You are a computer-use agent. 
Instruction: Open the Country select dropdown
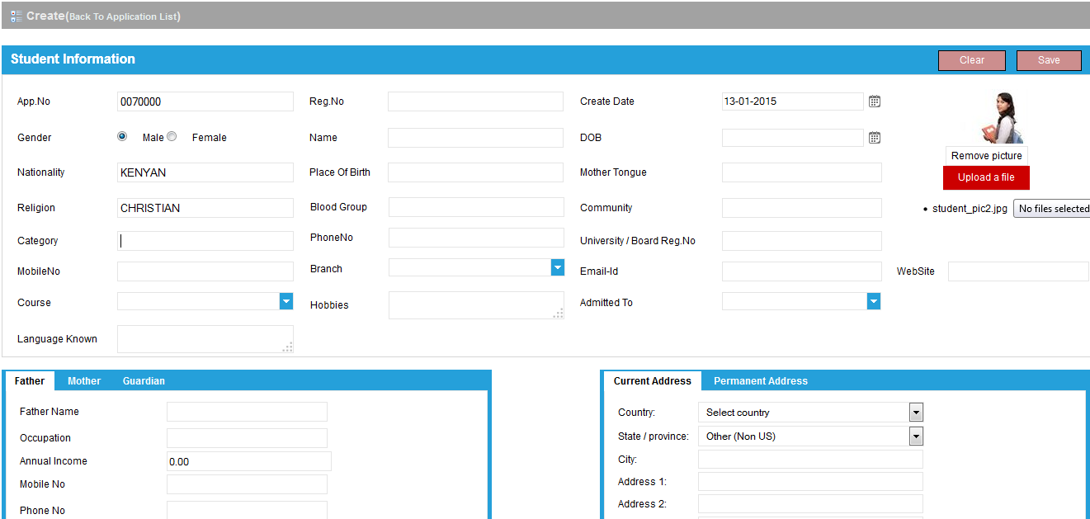click(x=916, y=413)
